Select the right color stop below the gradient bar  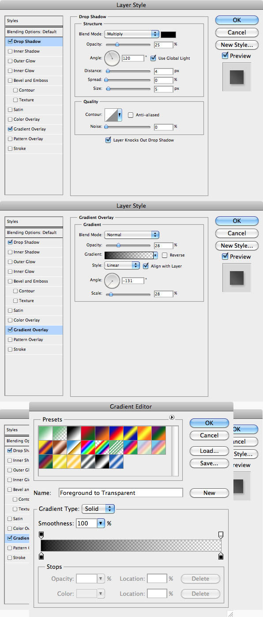221,556
